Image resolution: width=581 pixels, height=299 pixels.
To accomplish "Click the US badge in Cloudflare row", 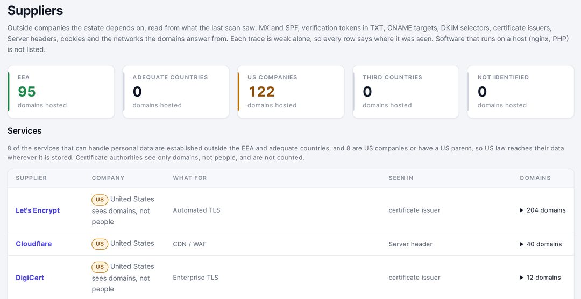I will tap(100, 244).
